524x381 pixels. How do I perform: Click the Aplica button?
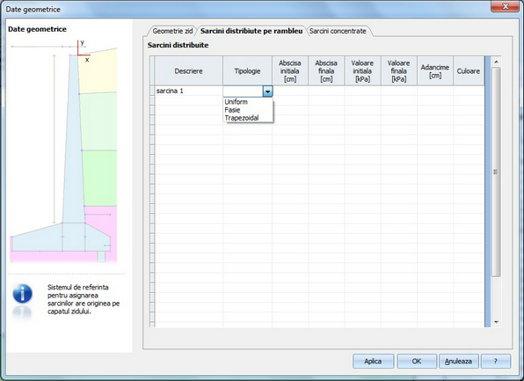coord(373,362)
